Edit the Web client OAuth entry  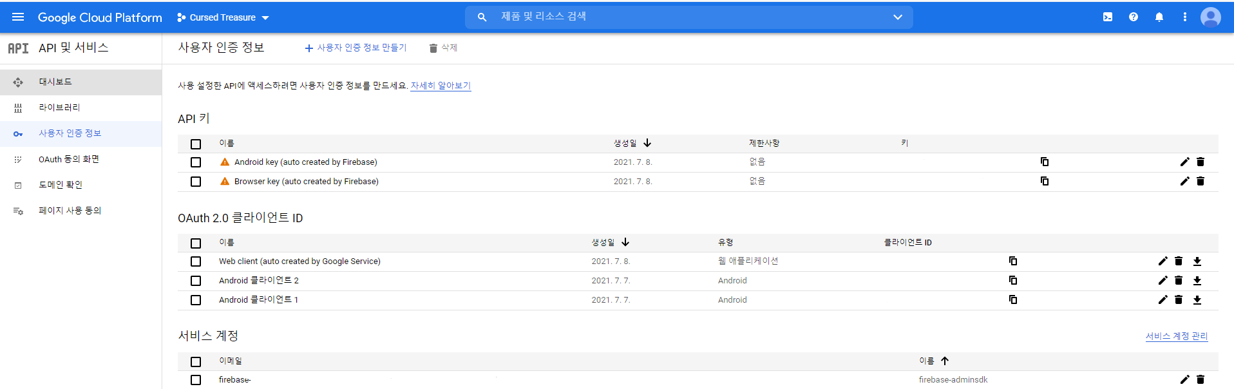1163,261
